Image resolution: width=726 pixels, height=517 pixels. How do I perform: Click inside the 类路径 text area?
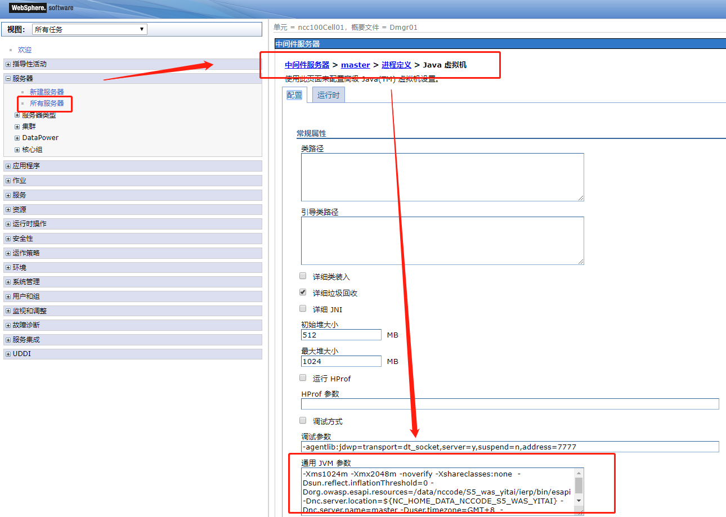[x=442, y=177]
